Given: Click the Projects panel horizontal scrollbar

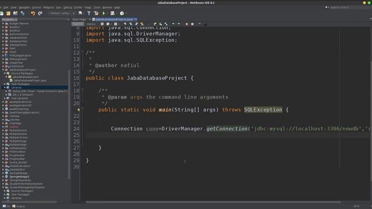Looking at the screenshot, I should click(29, 202).
